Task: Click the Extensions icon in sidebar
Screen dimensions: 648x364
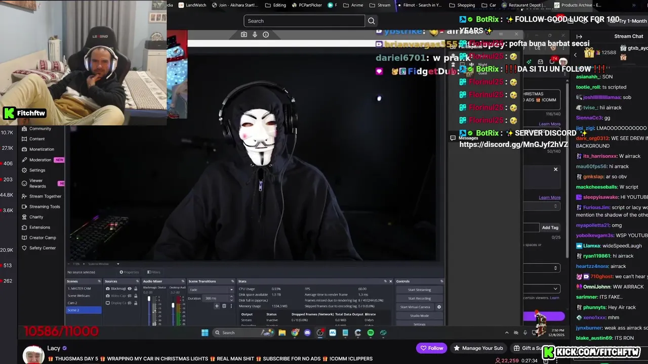Action: (x=24, y=227)
